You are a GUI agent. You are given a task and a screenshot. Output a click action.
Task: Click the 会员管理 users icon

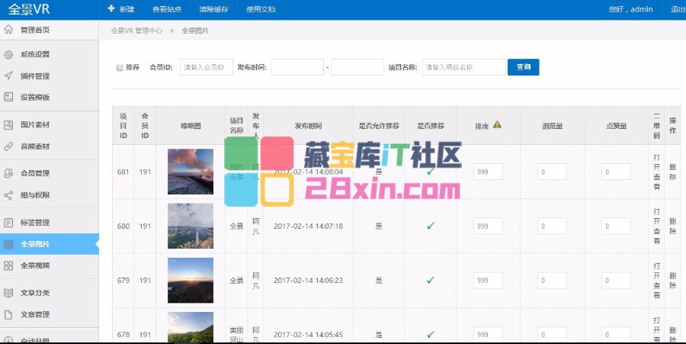pyautogui.click(x=8, y=173)
